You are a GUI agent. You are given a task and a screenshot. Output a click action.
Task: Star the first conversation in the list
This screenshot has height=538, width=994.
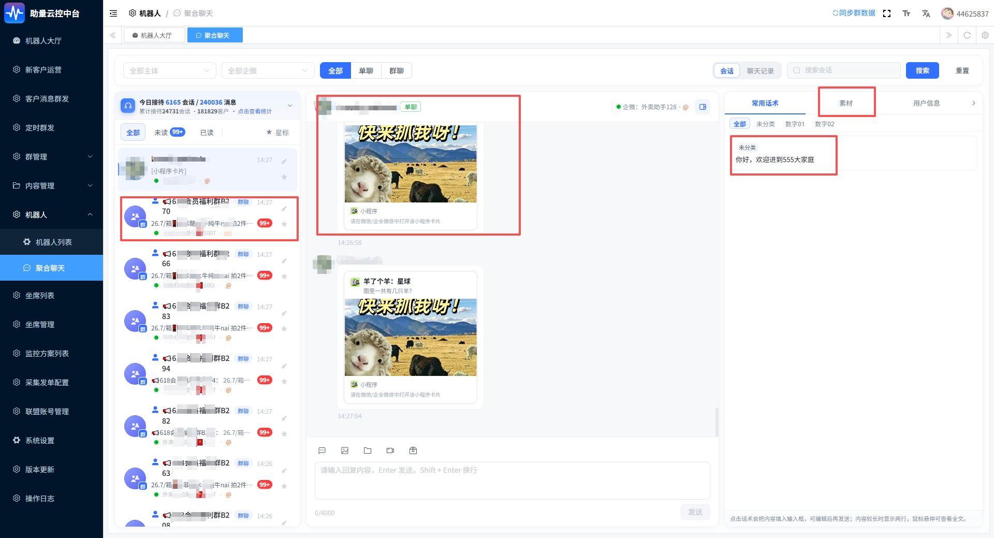coord(284,177)
